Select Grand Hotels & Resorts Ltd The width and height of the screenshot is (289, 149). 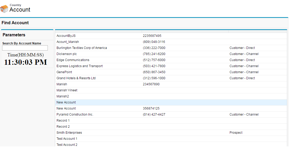(x=76, y=78)
